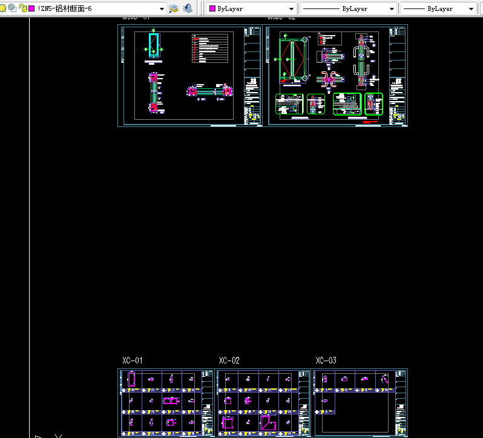Select the XC-03 sheet label text
This screenshot has width=483, height=438.
point(326,361)
